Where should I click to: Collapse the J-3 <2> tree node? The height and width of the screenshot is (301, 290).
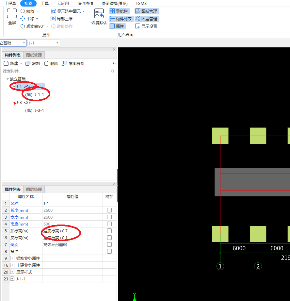coord(14,103)
